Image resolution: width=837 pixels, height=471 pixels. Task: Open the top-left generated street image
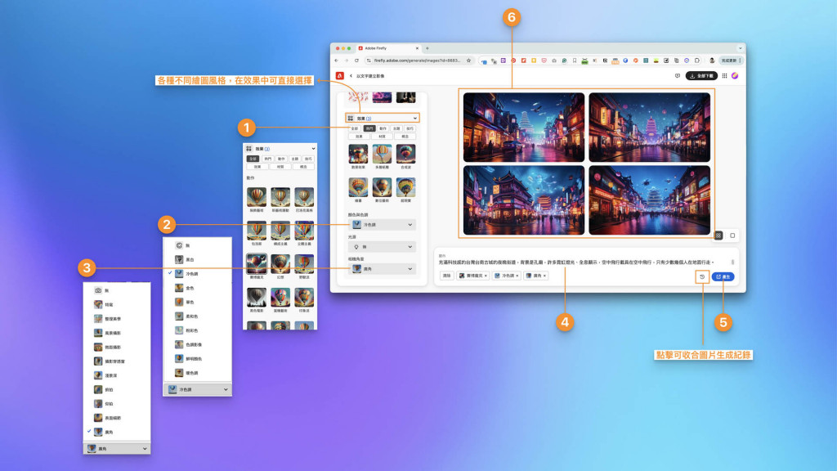pyautogui.click(x=524, y=127)
